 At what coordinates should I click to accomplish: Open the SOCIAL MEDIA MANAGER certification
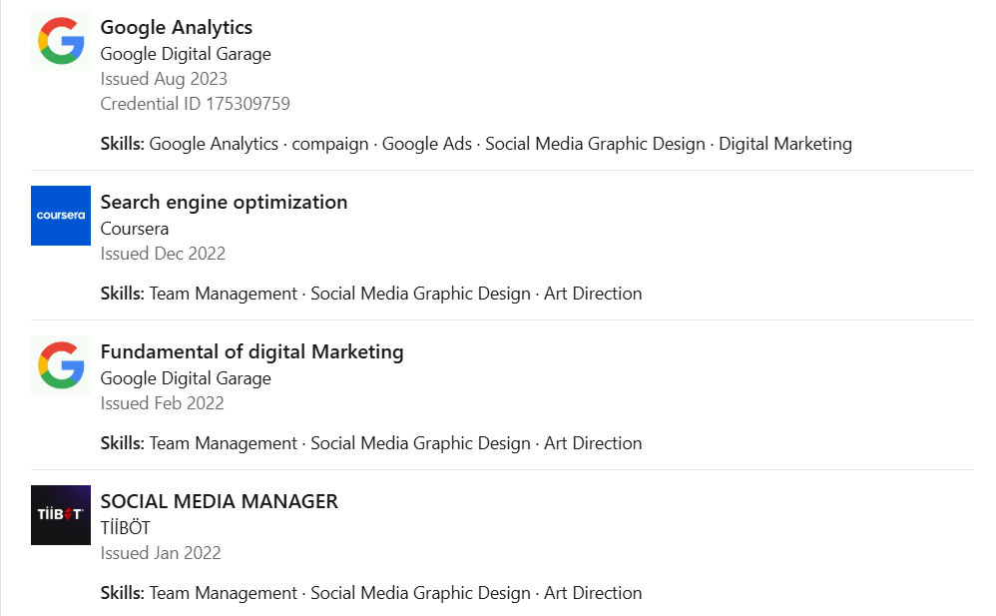[219, 501]
